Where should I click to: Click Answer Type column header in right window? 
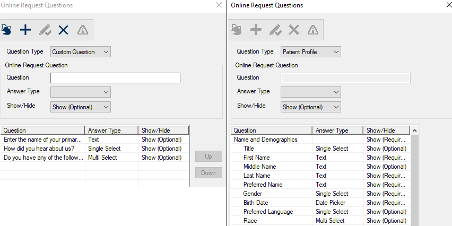click(x=338, y=131)
